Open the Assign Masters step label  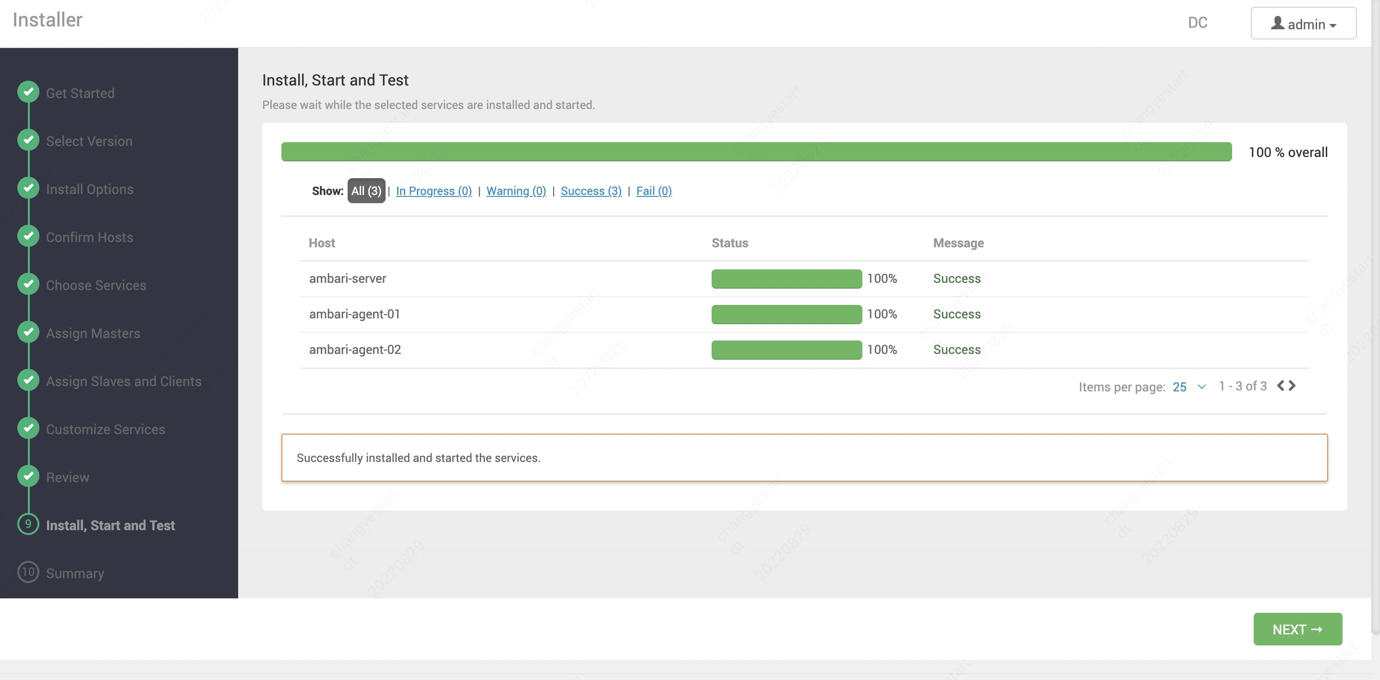tap(93, 333)
